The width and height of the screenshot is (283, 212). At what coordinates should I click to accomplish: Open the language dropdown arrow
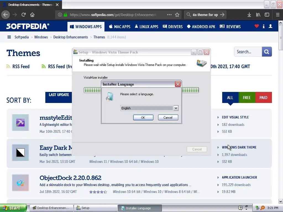point(176,108)
